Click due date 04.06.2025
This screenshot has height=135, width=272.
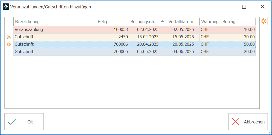pos(183,52)
